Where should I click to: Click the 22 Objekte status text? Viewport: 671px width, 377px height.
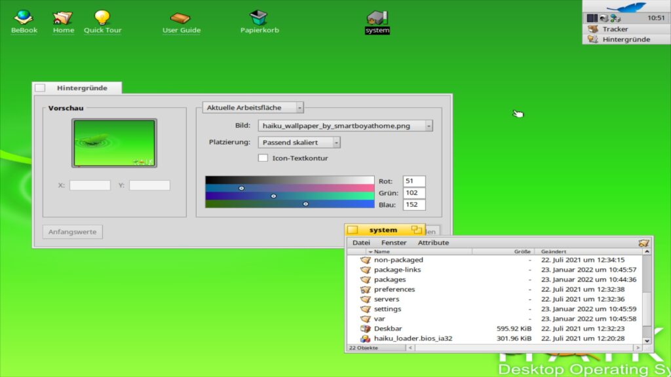click(363, 348)
